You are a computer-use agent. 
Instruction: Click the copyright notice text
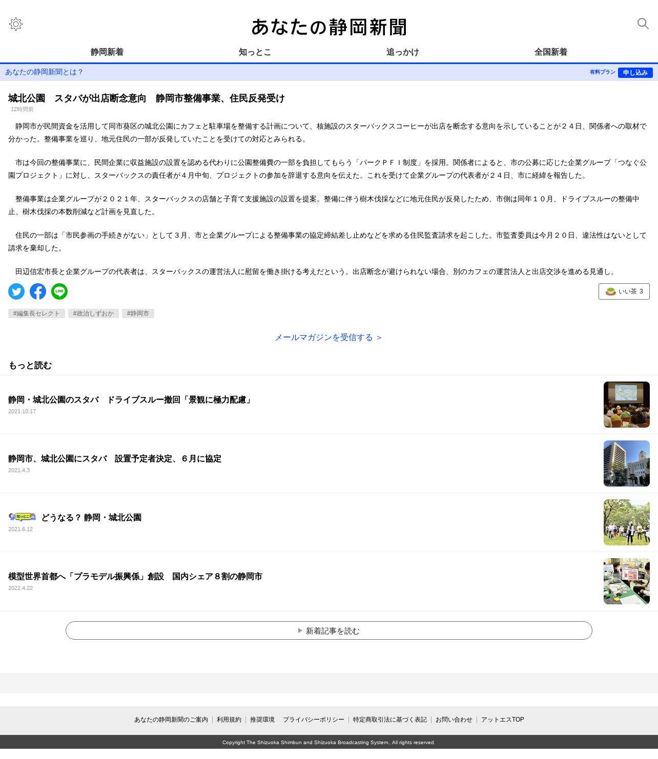pos(329,742)
